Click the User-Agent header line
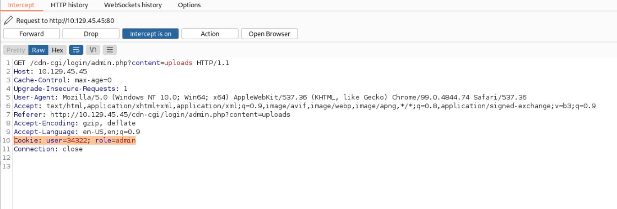Image resolution: width=617 pixels, height=209 pixels. 270,97
